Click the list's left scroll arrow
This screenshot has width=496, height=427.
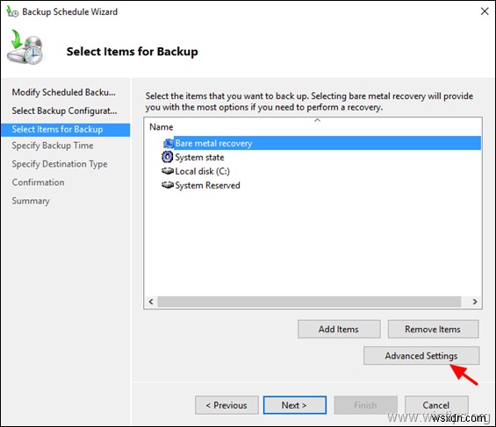151,302
